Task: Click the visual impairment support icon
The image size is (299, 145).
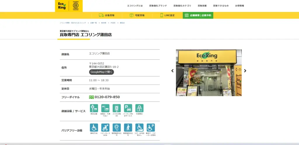Action: point(128,128)
